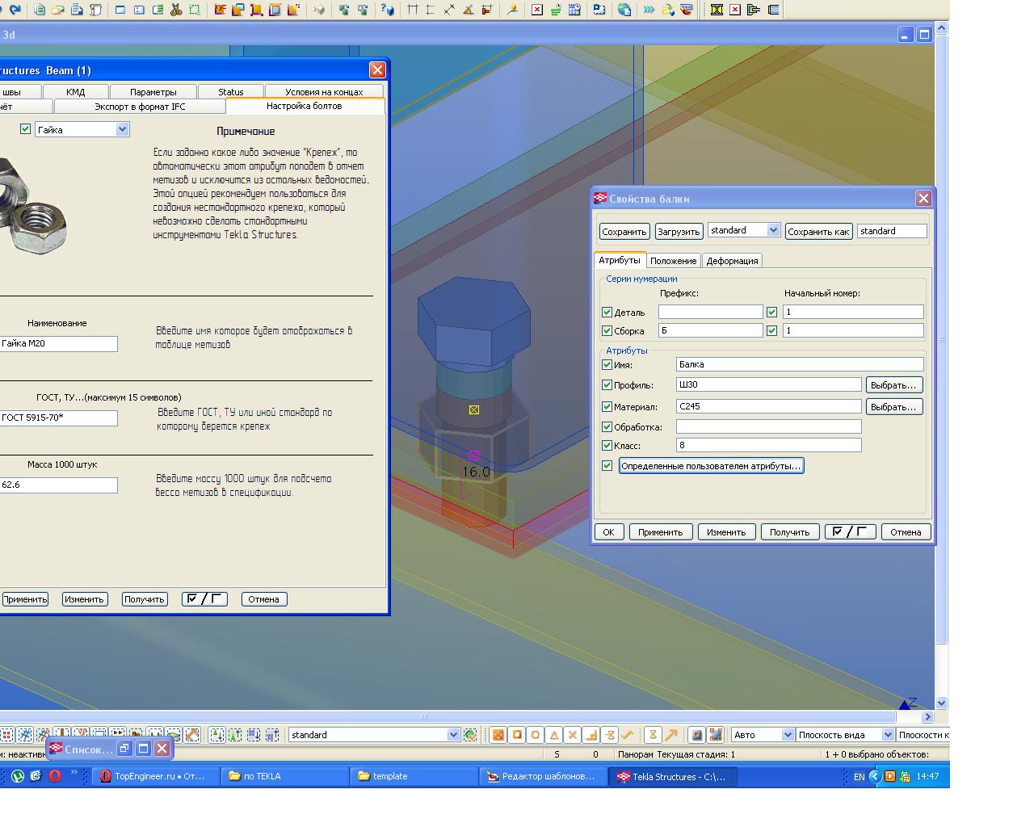Uncheck the Деталь checkbox

click(x=607, y=312)
